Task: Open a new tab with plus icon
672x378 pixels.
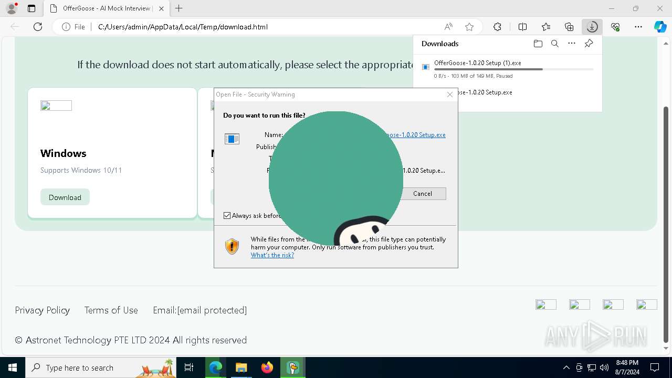Action: pyautogui.click(x=179, y=8)
